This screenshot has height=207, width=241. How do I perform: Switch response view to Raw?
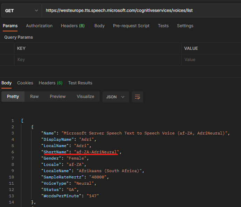(x=34, y=97)
